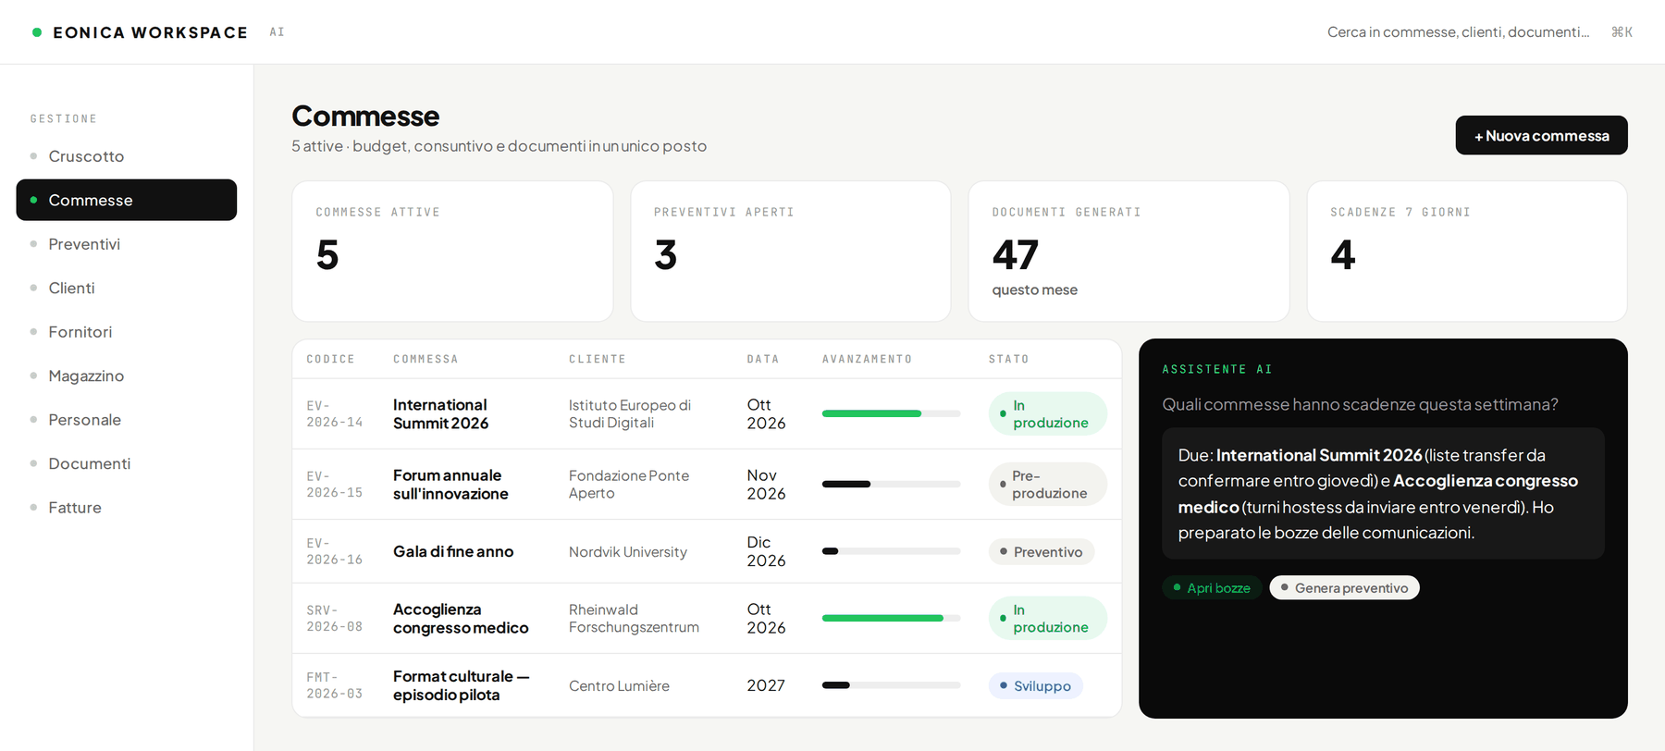Open Fornitori from the sidebar
Viewport: 1665px width, 751px height.
[127, 332]
